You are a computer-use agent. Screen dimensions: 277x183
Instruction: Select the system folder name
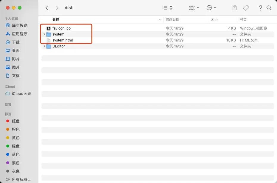[58, 34]
